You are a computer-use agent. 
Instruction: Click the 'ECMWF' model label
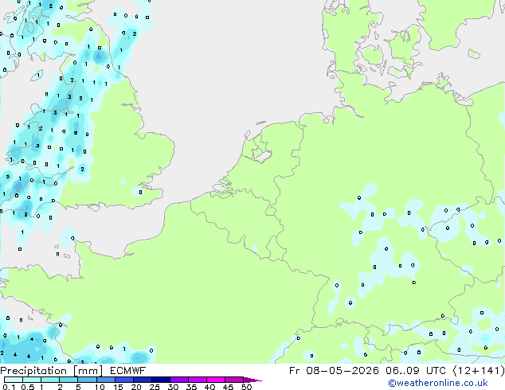click(128, 371)
